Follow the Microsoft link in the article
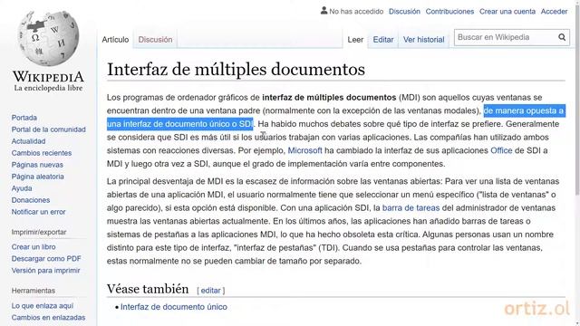Viewport: 580px width, 326px height. click(x=304, y=150)
